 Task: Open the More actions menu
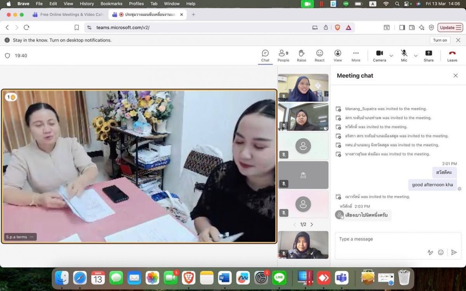point(356,55)
